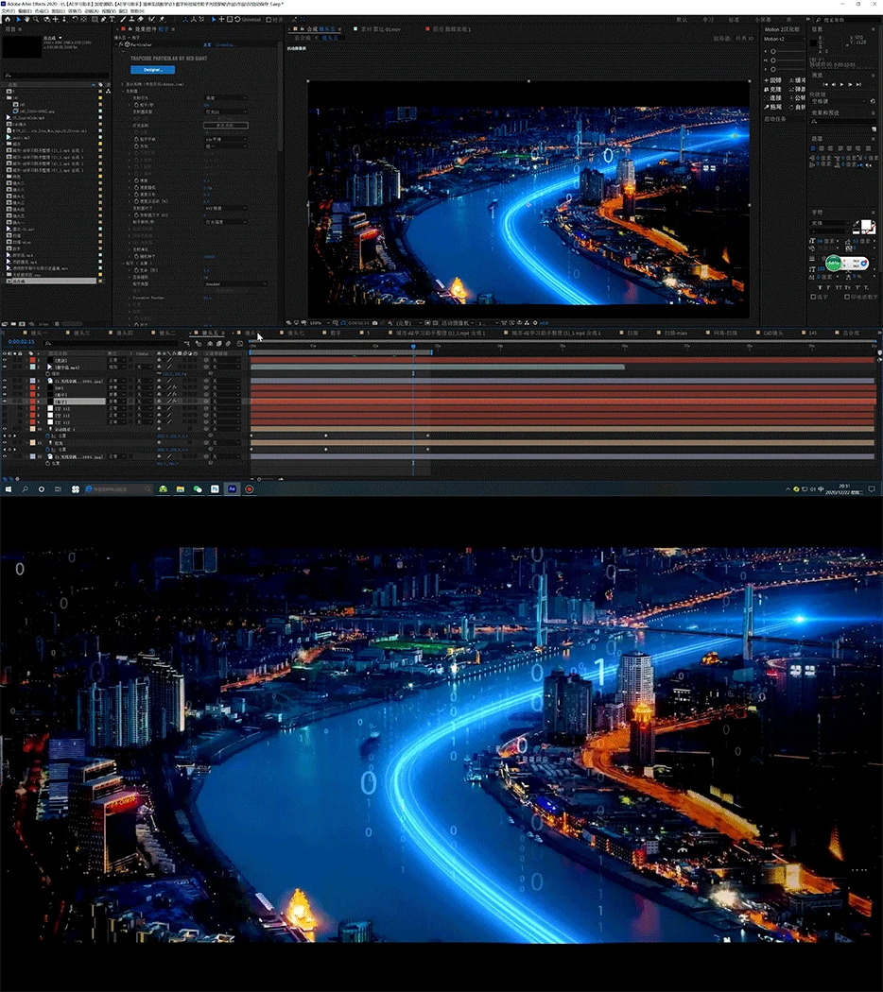
Task: Open the Motion v2 dropdown
Action: (x=785, y=39)
